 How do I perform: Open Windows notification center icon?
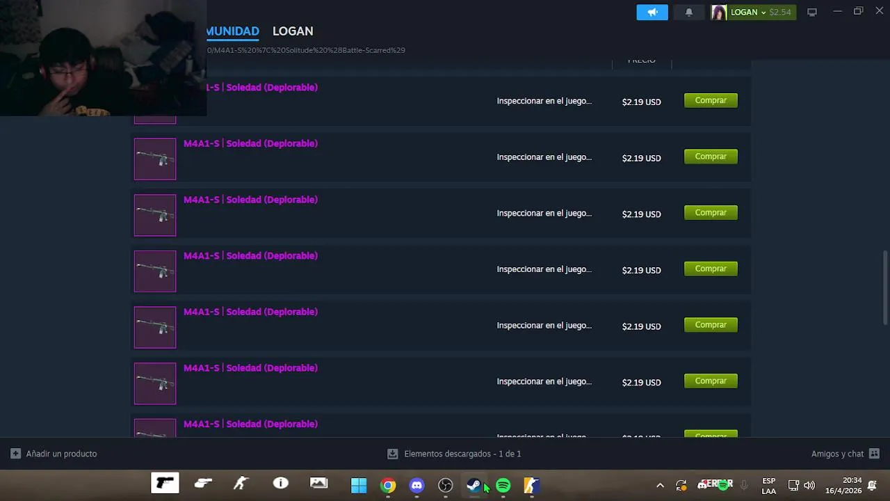873,486
